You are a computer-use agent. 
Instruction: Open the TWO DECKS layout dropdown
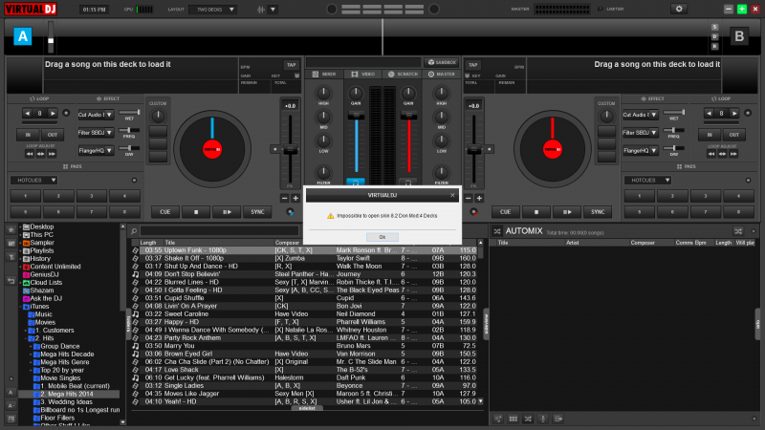tap(212, 10)
